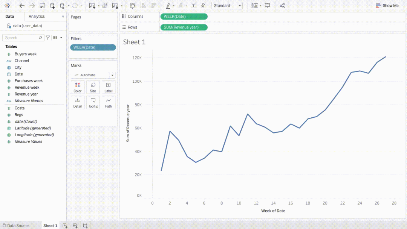The height and width of the screenshot is (229, 407).
Task: Switch to the Analytics tab
Action: [37, 17]
